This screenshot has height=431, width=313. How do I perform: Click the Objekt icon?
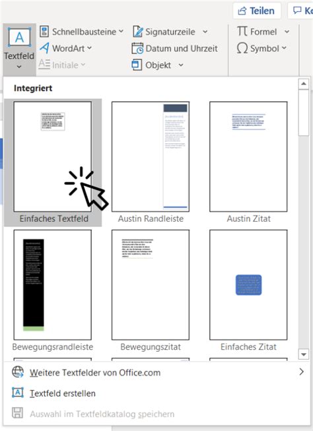(137, 65)
